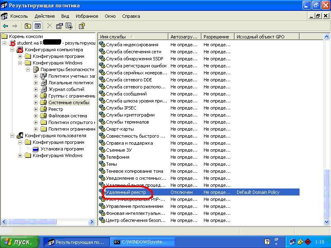The height and width of the screenshot is (248, 331).
Task: Click the taskbar clock showing 1:18
Action: tap(319, 242)
